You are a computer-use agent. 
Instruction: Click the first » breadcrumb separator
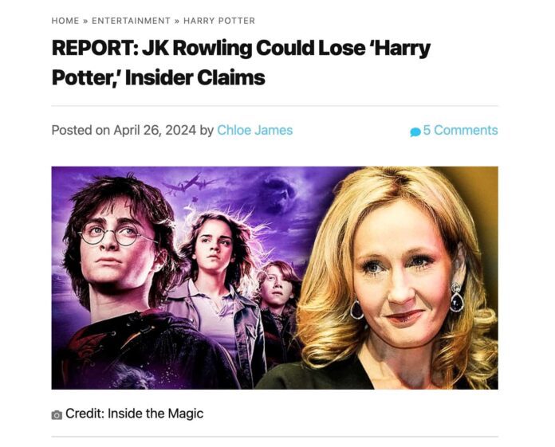(85, 21)
